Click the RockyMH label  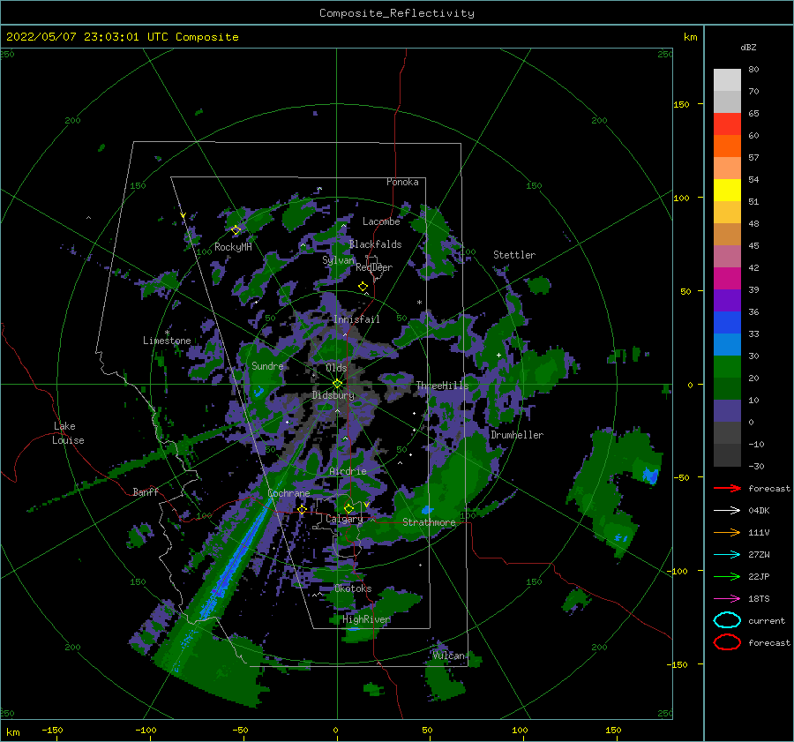click(233, 247)
